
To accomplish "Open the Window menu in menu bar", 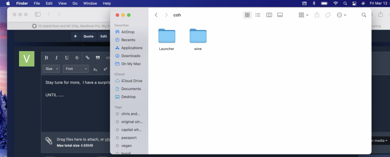I will tap(90, 3).
